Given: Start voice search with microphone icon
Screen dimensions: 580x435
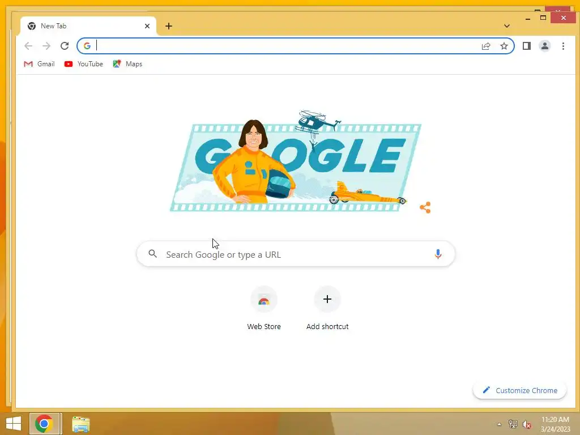Looking at the screenshot, I should pos(438,254).
